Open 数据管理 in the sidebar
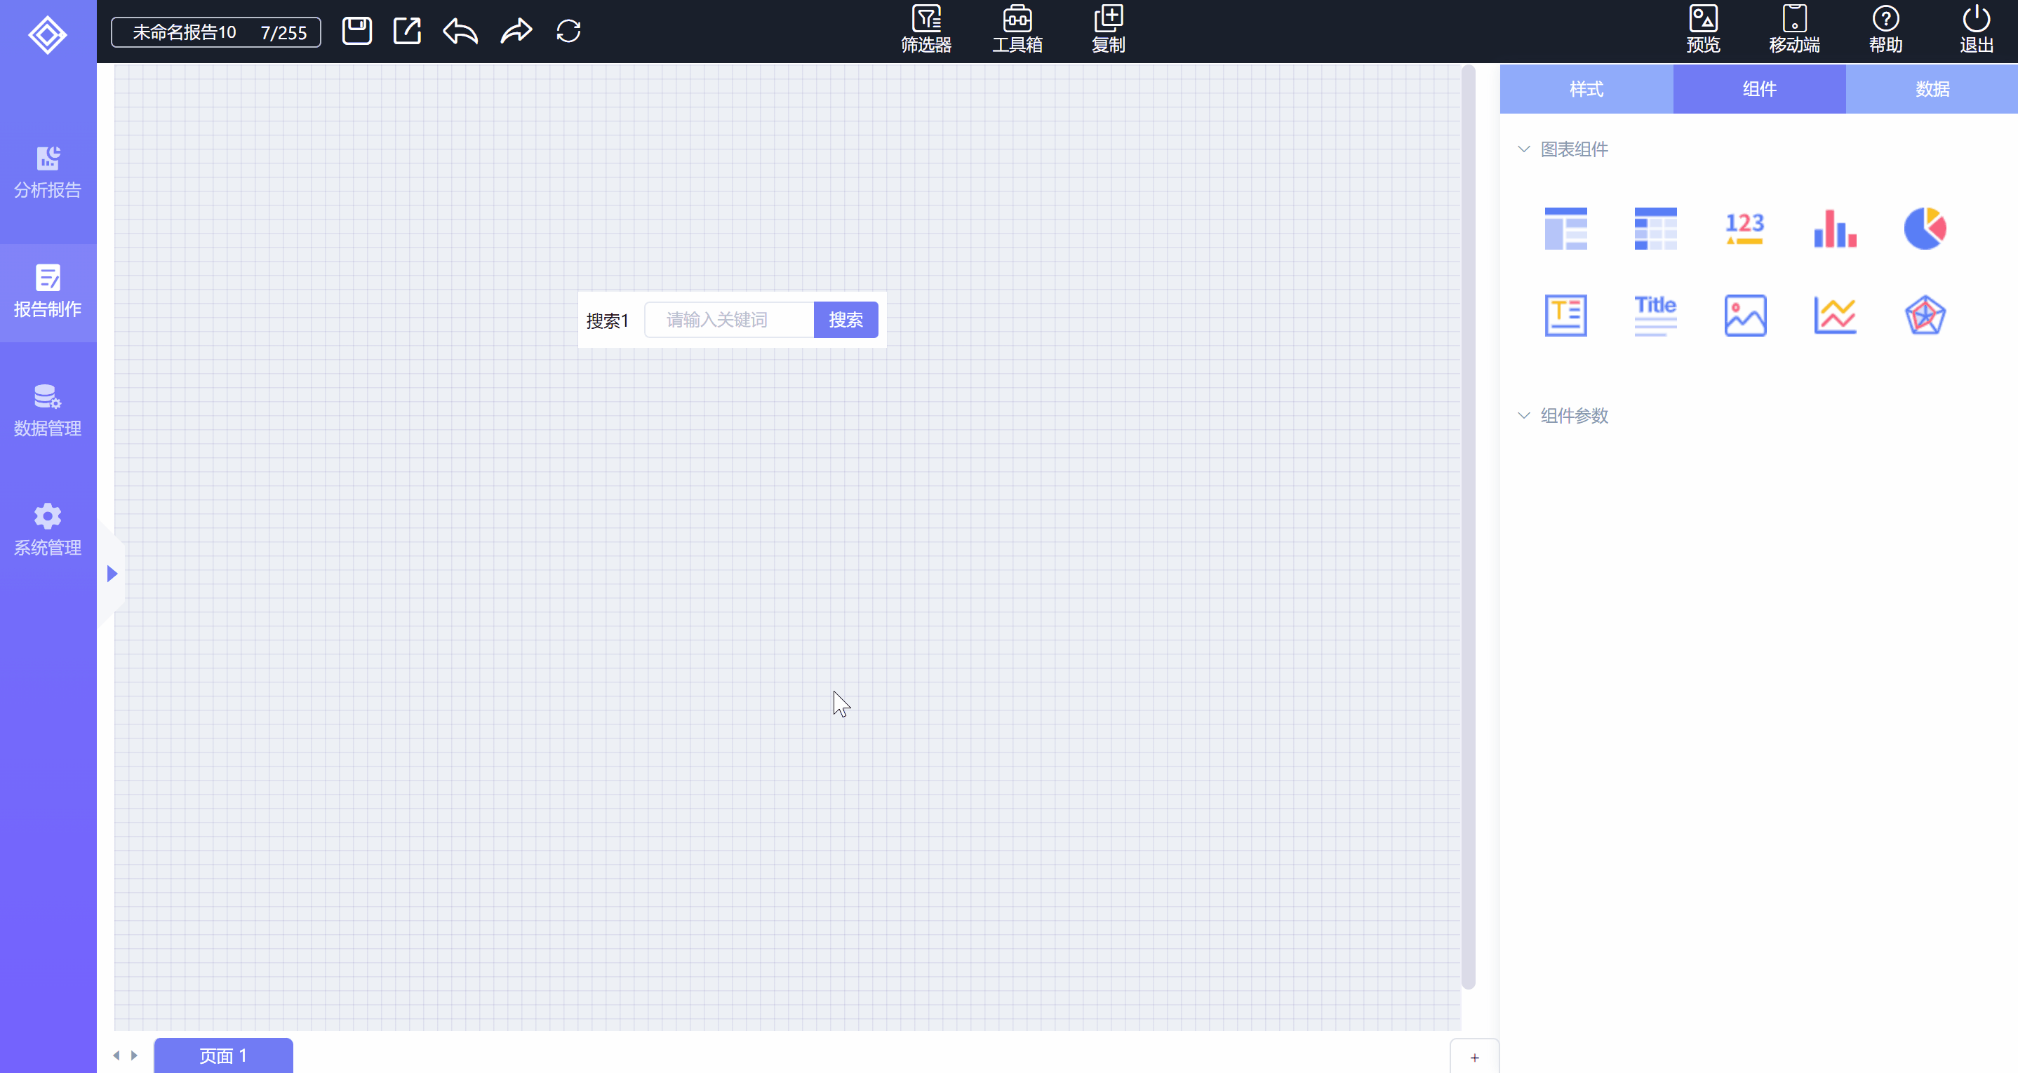Image resolution: width=2018 pixels, height=1073 pixels. point(48,410)
